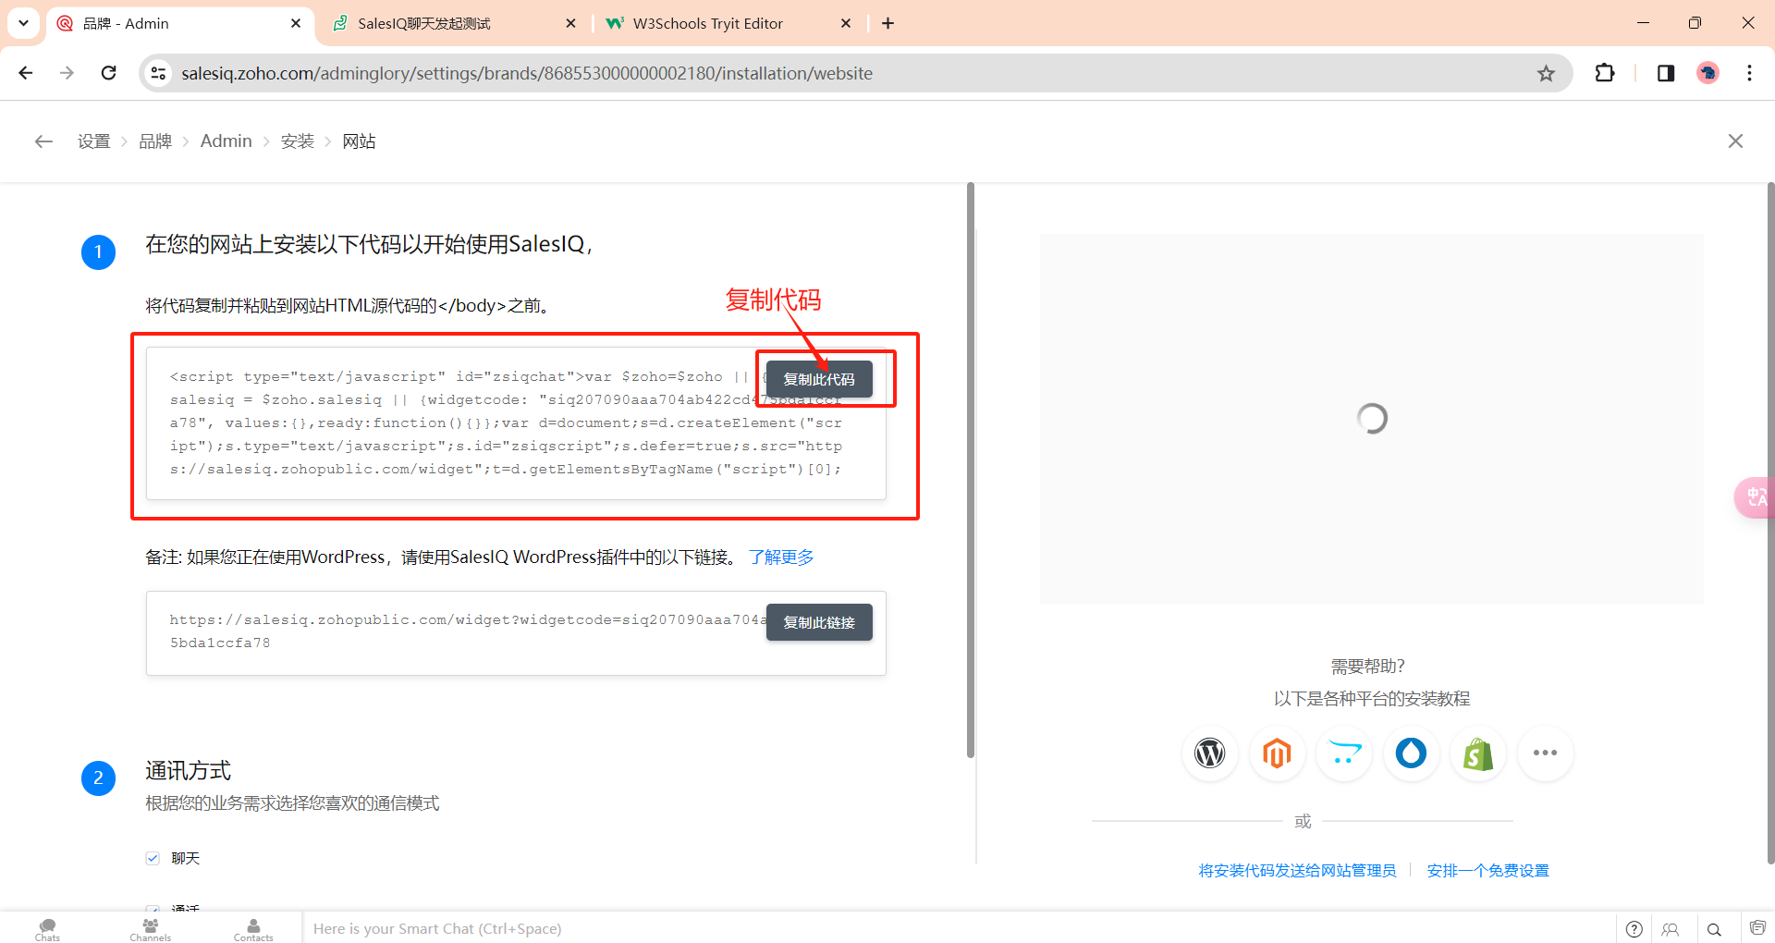Open the OpenCart installation guide icon
Screen dimensions: 1775x943
tap(1344, 753)
